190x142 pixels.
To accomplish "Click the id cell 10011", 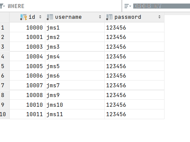I will (x=28, y=114).
